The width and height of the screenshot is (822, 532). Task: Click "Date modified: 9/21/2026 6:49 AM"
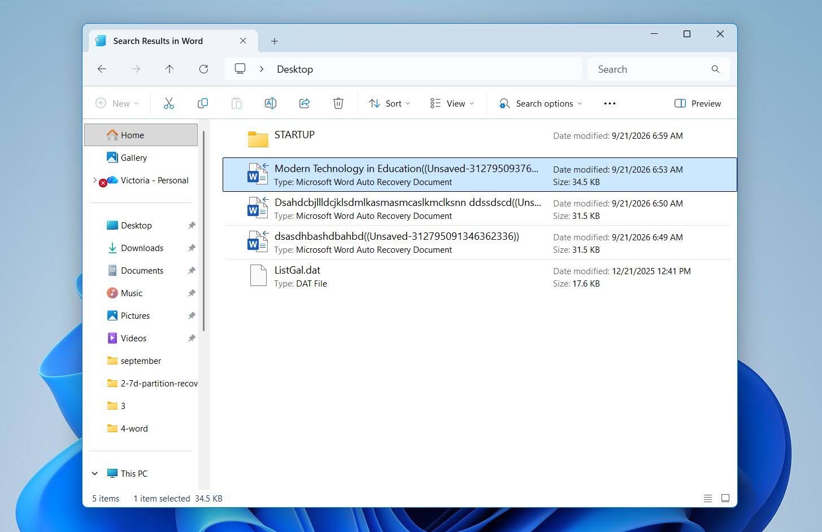click(x=617, y=237)
